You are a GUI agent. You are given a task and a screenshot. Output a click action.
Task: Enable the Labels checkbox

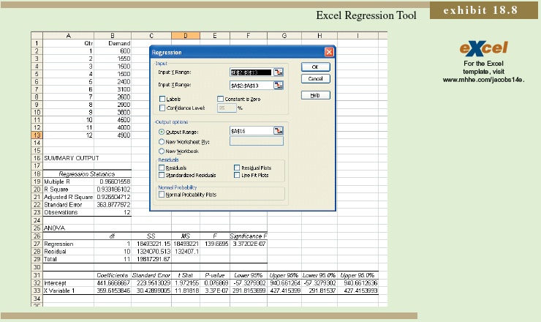(162, 98)
